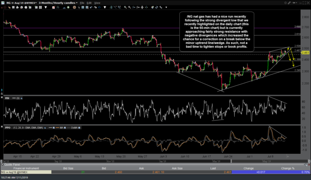Click the round orange crosshair target icon
The height and width of the screenshot is (180, 311).
click(x=74, y=7)
